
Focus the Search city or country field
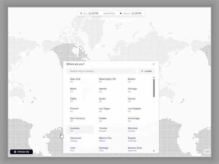(101, 71)
